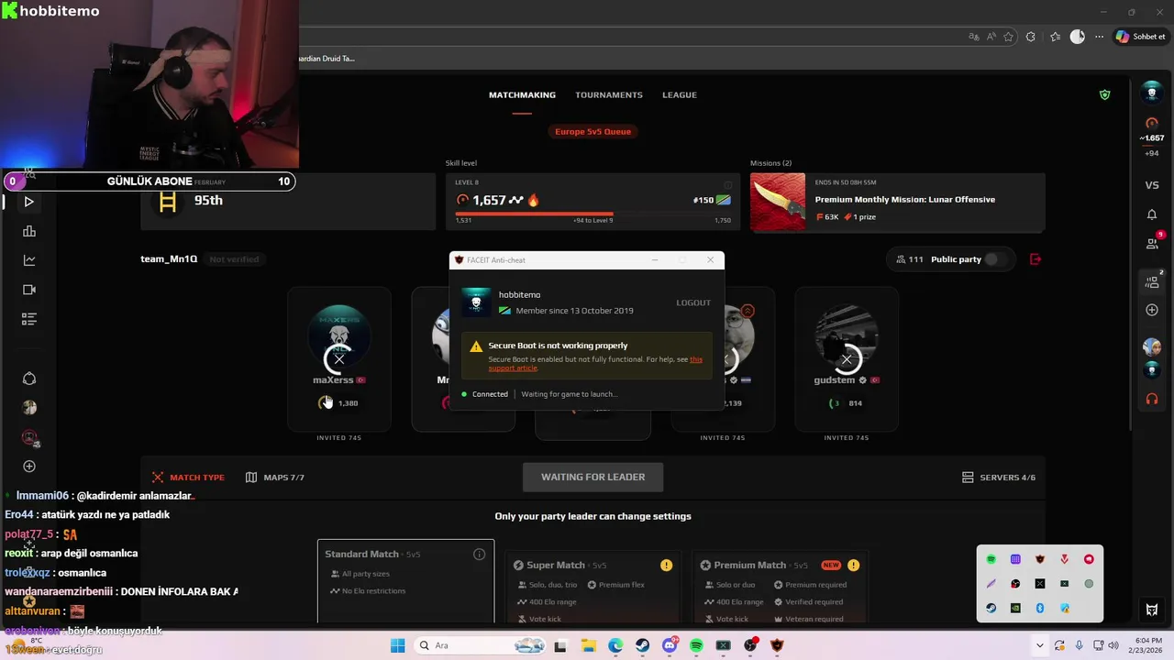The height and width of the screenshot is (660, 1174).
Task: Open browser more-options three dots menu
Action: 1099,37
